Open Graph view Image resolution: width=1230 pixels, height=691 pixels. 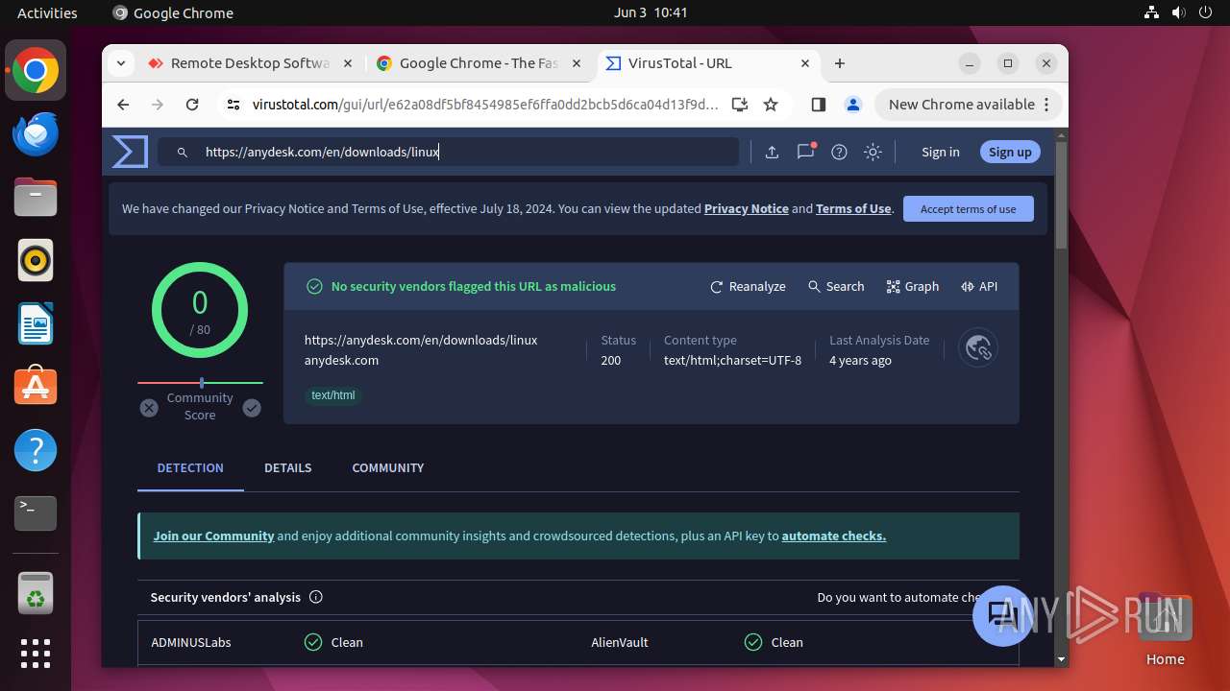(913, 286)
